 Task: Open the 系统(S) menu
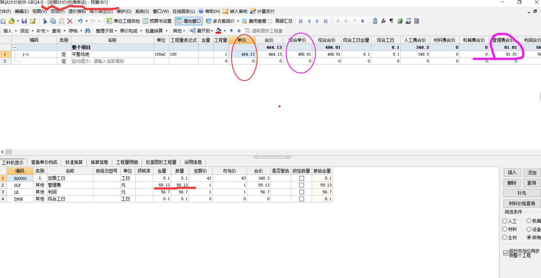[x=142, y=11]
